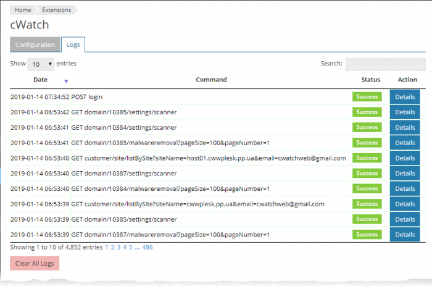The image size is (432, 286).
Task: Focus the Search input field
Action: click(385, 64)
